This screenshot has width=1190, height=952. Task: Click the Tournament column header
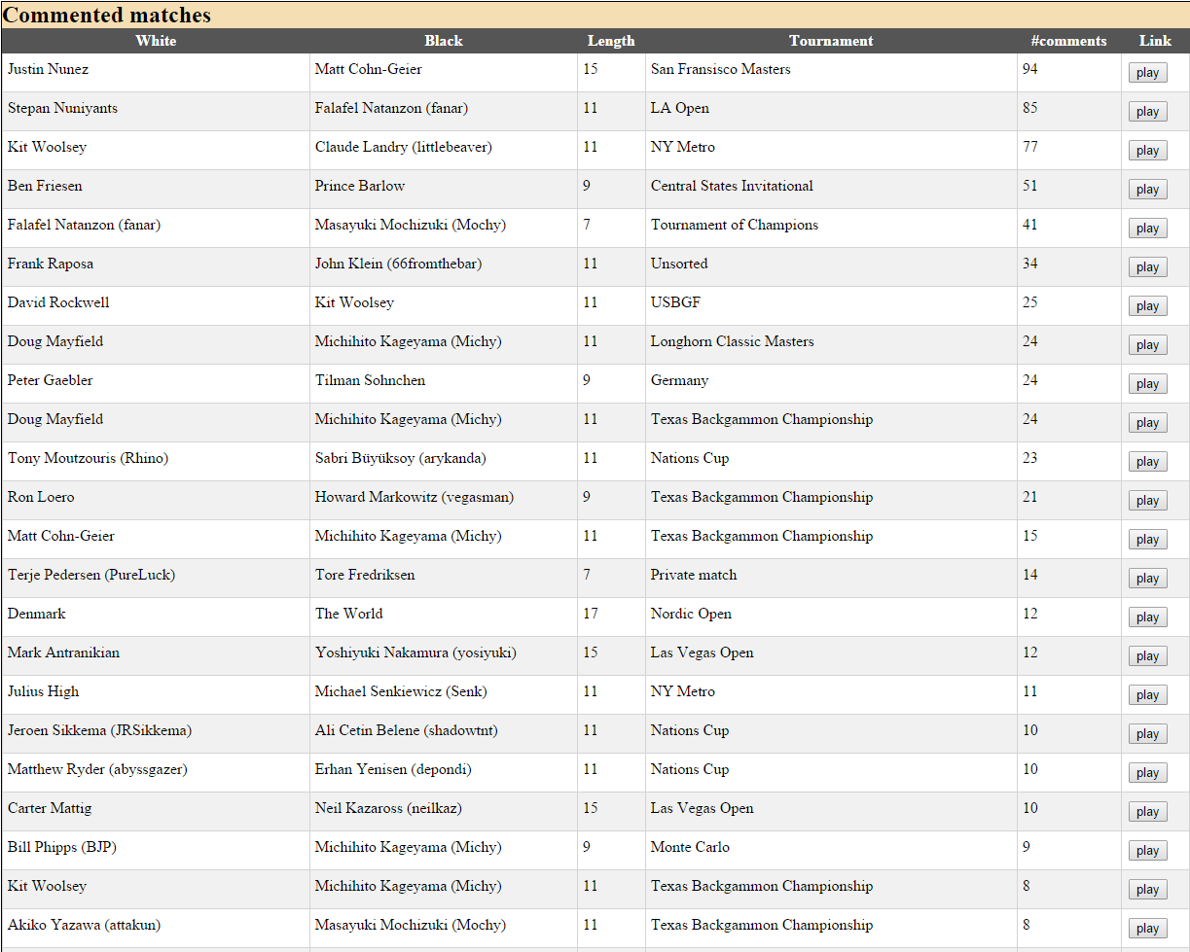[x=831, y=41]
